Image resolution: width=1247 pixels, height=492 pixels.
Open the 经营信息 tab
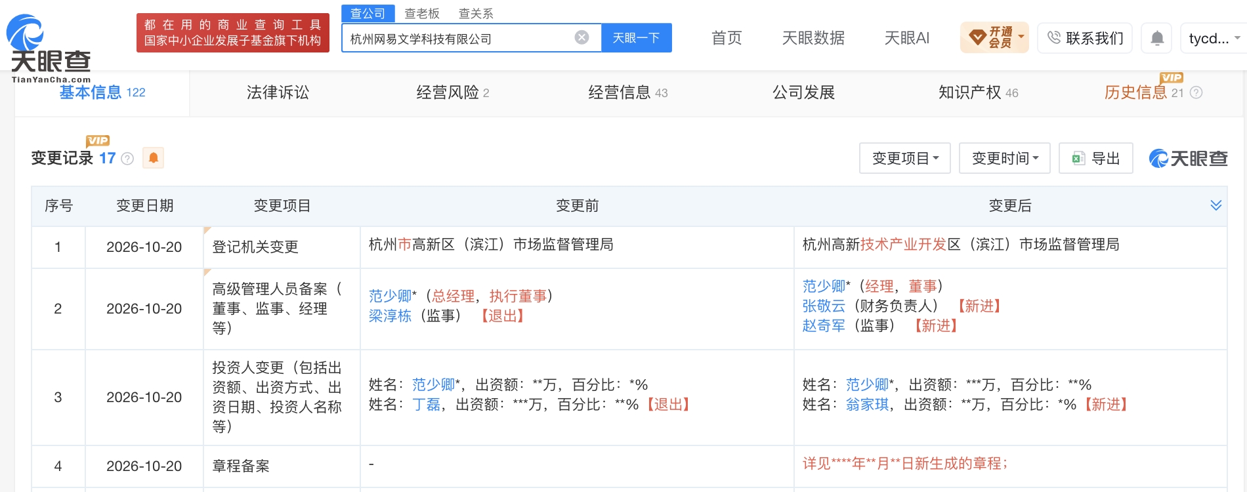tap(628, 92)
